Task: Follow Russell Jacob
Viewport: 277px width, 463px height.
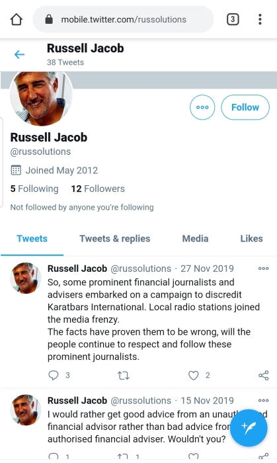Action: (245, 107)
